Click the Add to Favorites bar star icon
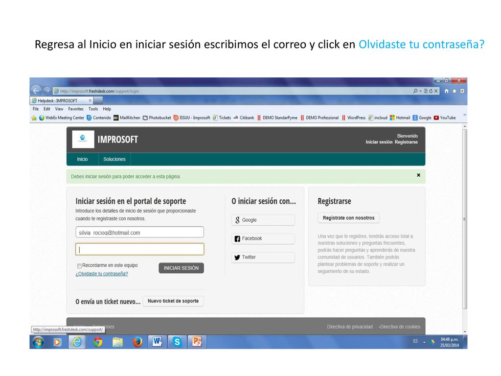 34,118
